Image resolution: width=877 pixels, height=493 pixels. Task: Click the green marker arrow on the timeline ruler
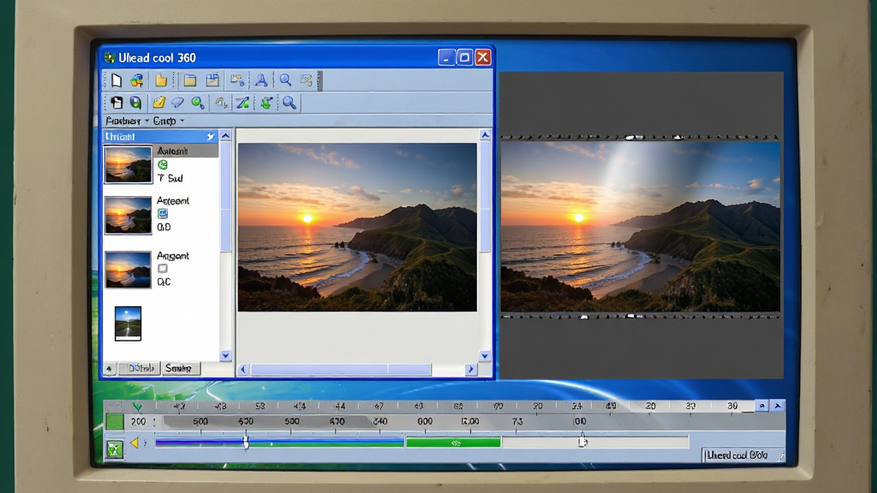click(x=137, y=407)
